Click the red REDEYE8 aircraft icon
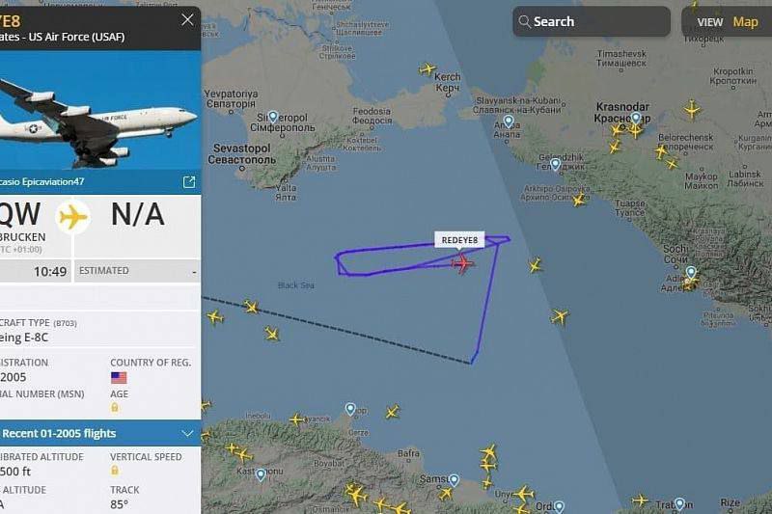 point(462,264)
